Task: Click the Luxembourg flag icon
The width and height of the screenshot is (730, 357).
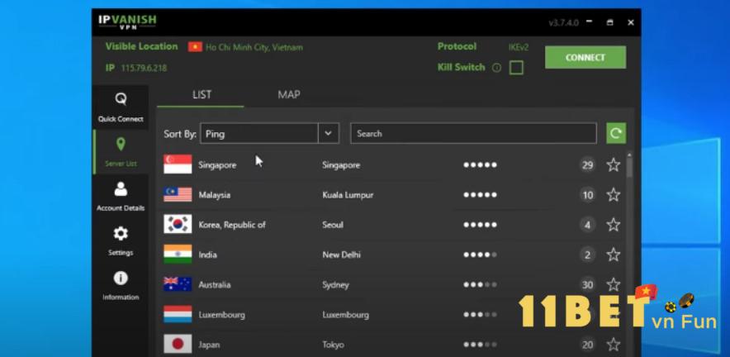Action: click(178, 314)
